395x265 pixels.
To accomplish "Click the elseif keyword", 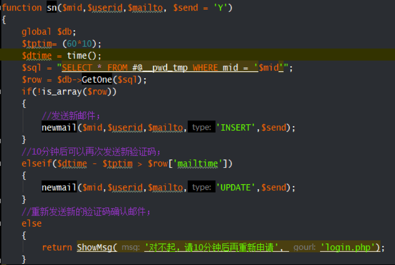I will [37, 163].
